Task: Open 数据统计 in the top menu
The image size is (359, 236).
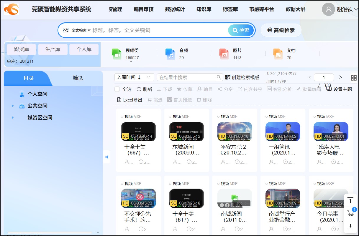Action: point(174,9)
